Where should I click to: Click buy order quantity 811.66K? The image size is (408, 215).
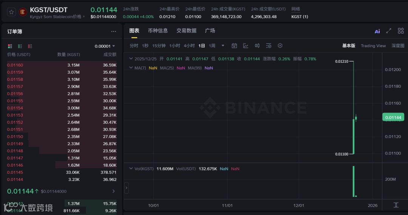tap(71, 210)
